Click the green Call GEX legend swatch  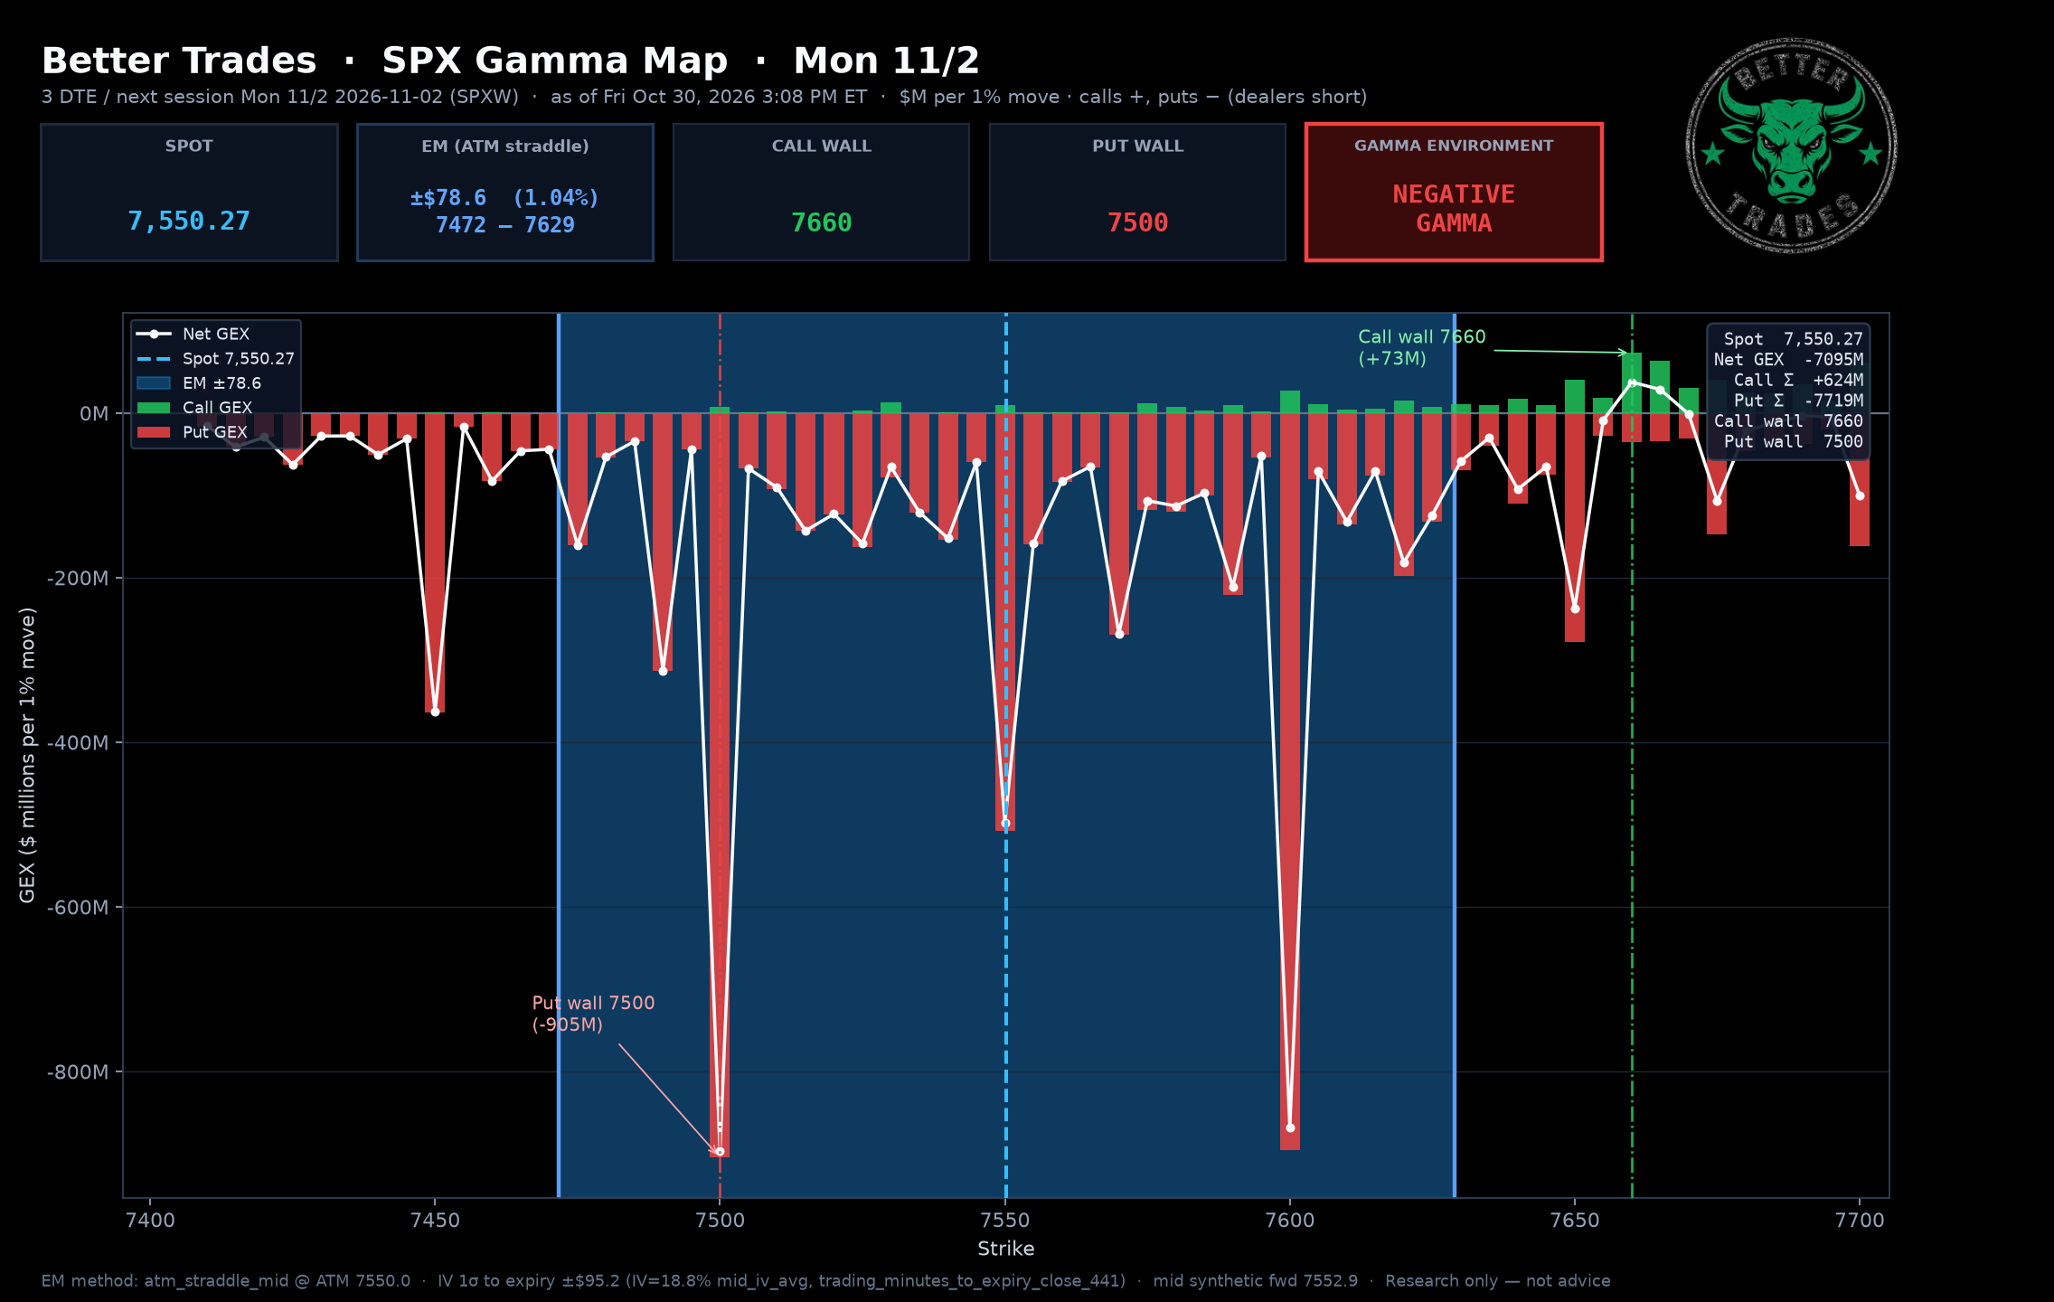[x=154, y=408]
